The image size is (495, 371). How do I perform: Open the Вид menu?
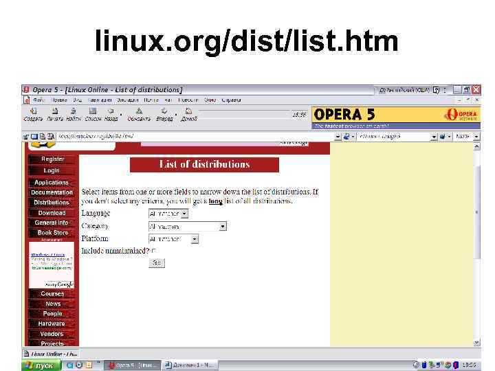[77, 100]
